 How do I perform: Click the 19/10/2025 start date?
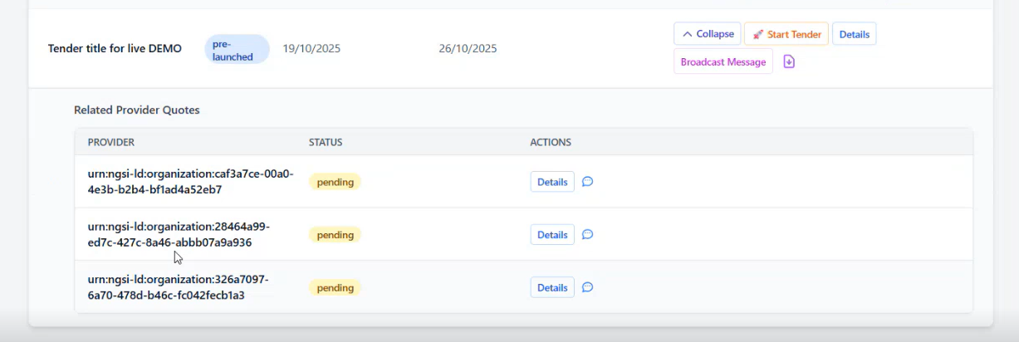tap(311, 49)
